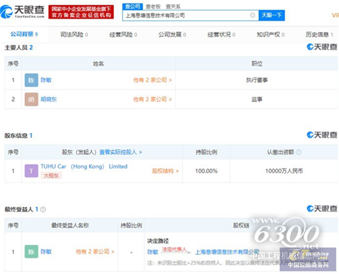Click the 执行董事 position cell
339x274 pixels.
pos(257,80)
